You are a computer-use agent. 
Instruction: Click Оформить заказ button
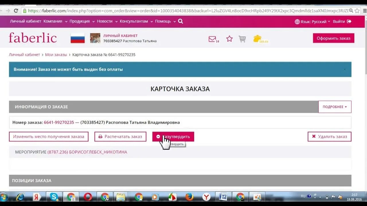coord(333,38)
